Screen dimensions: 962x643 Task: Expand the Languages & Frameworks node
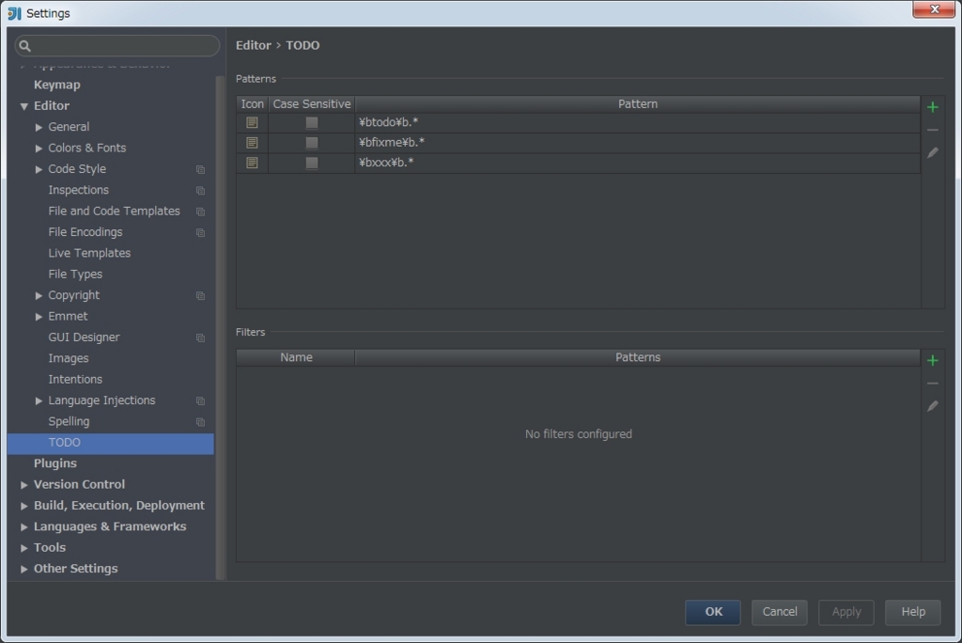[23, 527]
